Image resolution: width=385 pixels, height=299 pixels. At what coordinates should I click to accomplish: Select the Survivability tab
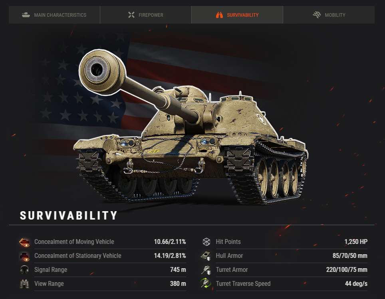[237, 15]
